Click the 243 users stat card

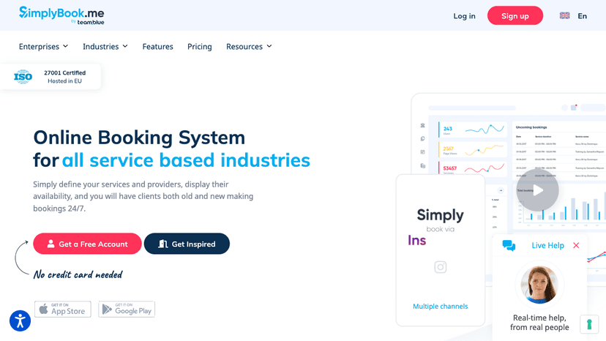point(472,130)
